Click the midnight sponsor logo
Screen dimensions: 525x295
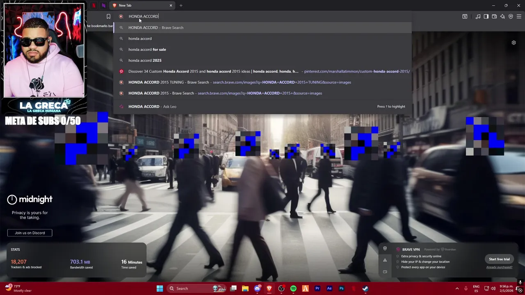[30, 200]
